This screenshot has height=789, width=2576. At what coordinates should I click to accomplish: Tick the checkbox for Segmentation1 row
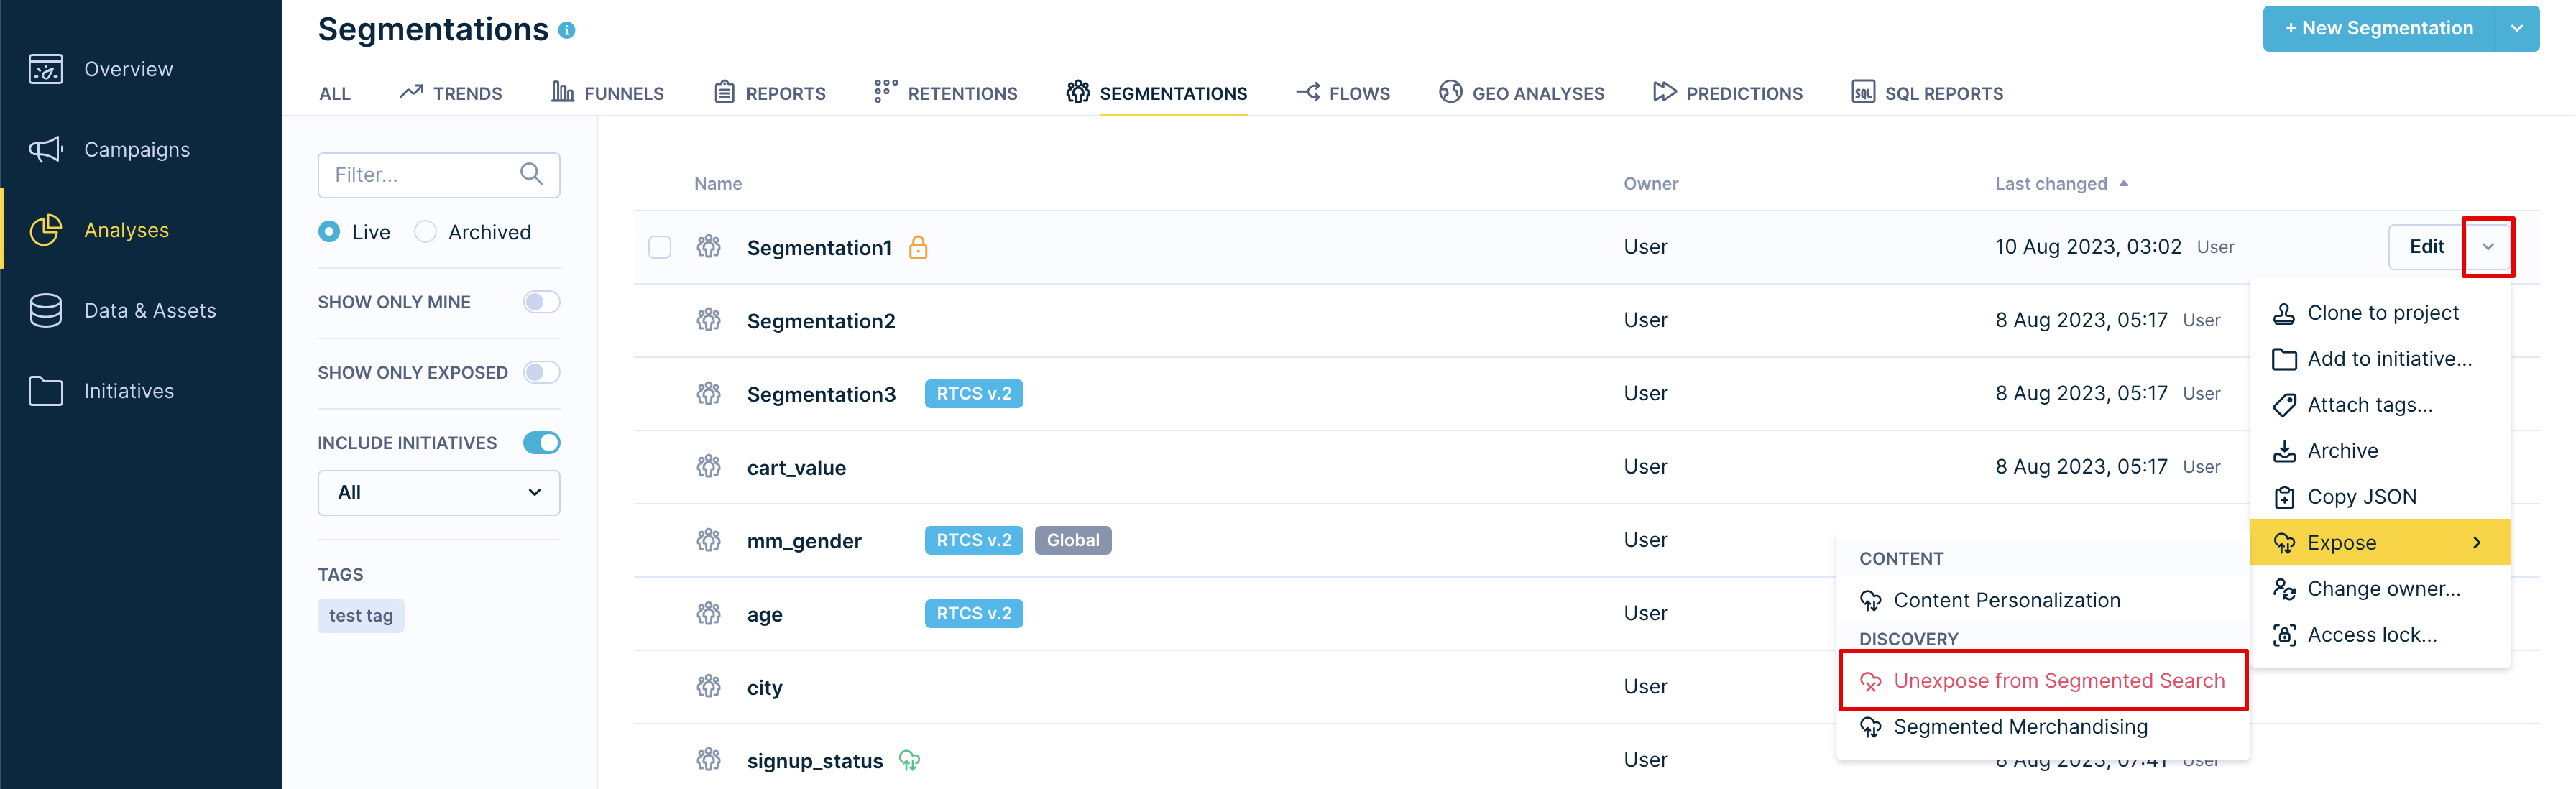pyautogui.click(x=660, y=247)
